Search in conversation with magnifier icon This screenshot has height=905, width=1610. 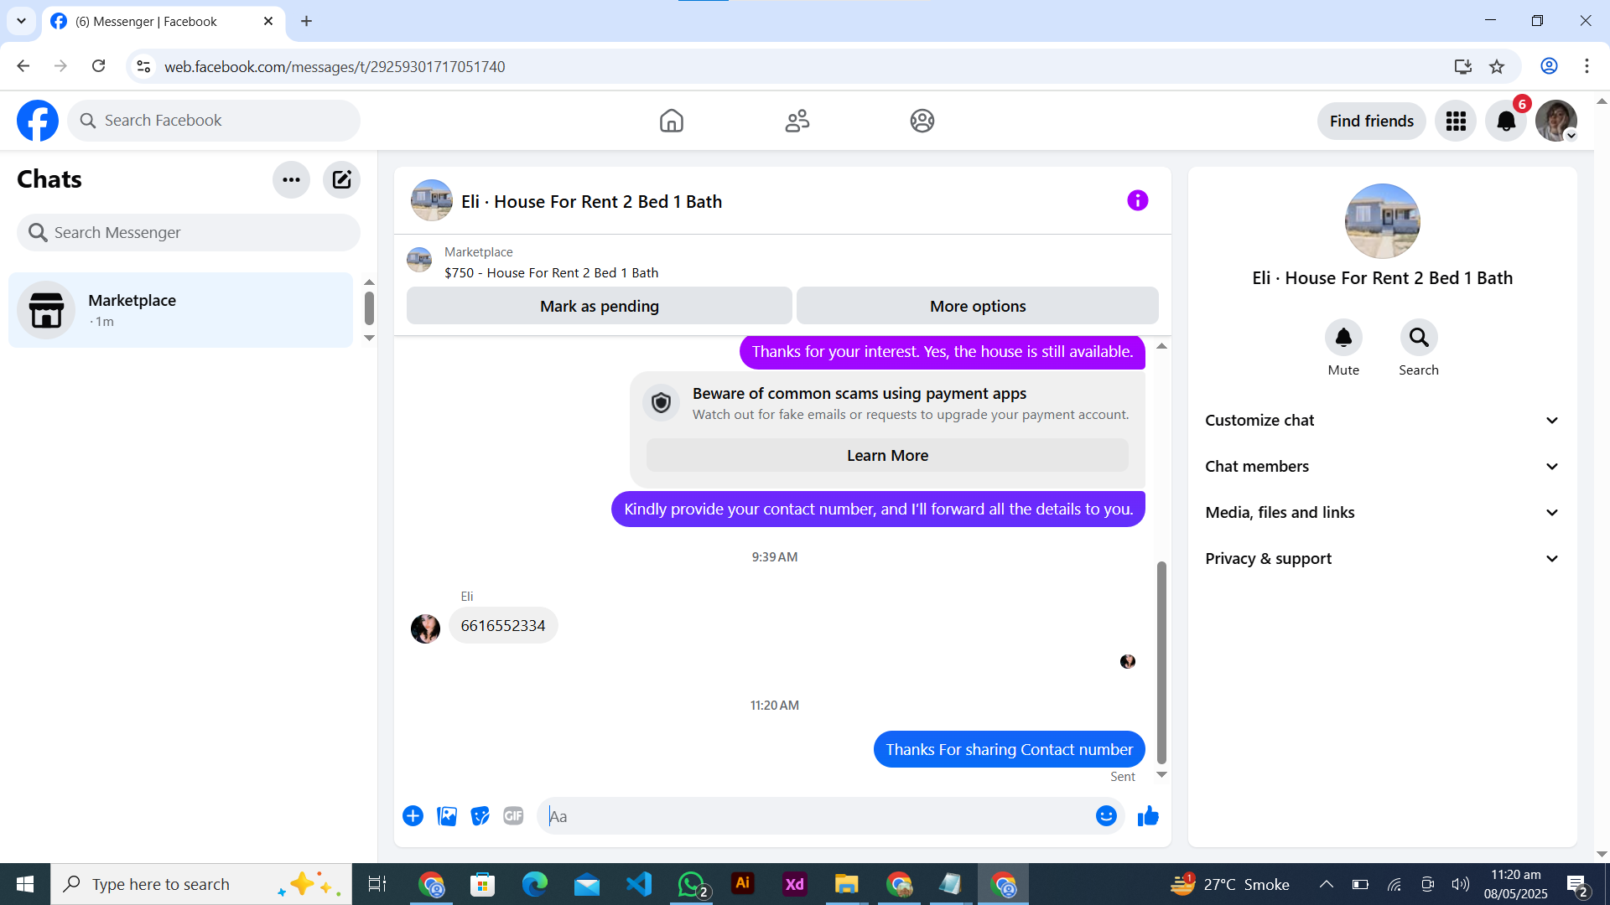pos(1419,338)
